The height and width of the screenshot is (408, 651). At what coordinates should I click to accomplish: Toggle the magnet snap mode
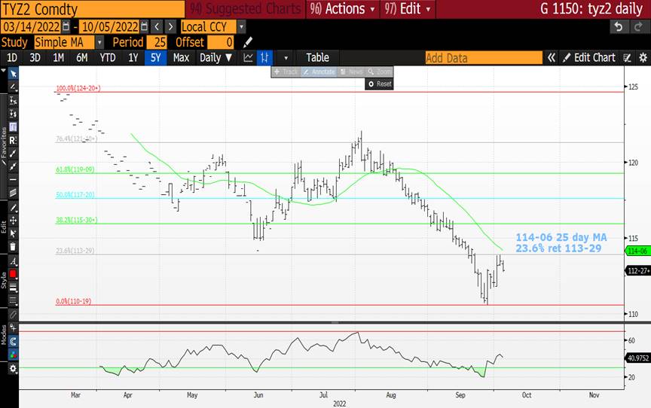[14, 342]
